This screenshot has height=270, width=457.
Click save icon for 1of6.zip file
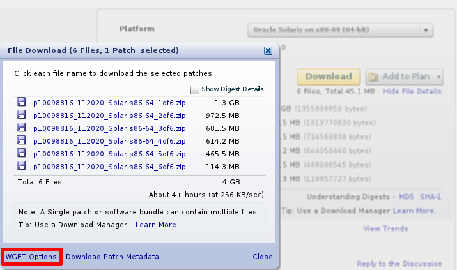pos(21,102)
